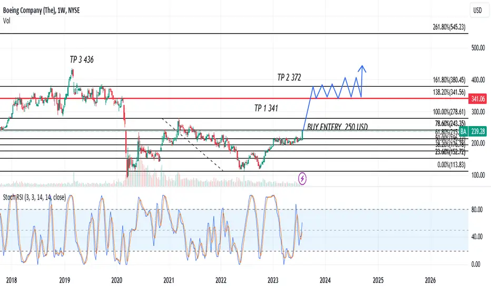Select the 261.80%(545.23) Fibonacci label
The width and height of the screenshot is (491, 289).
[x=449, y=27]
